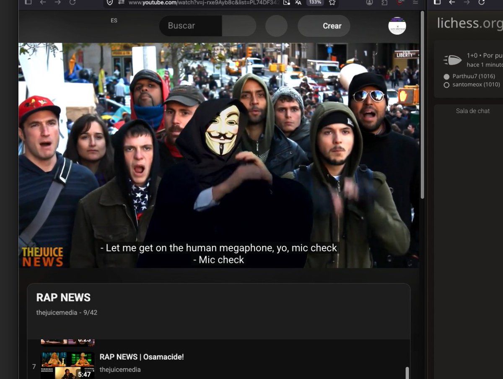Click the 133% zoom level indicator
The width and height of the screenshot is (503, 379).
click(315, 2)
